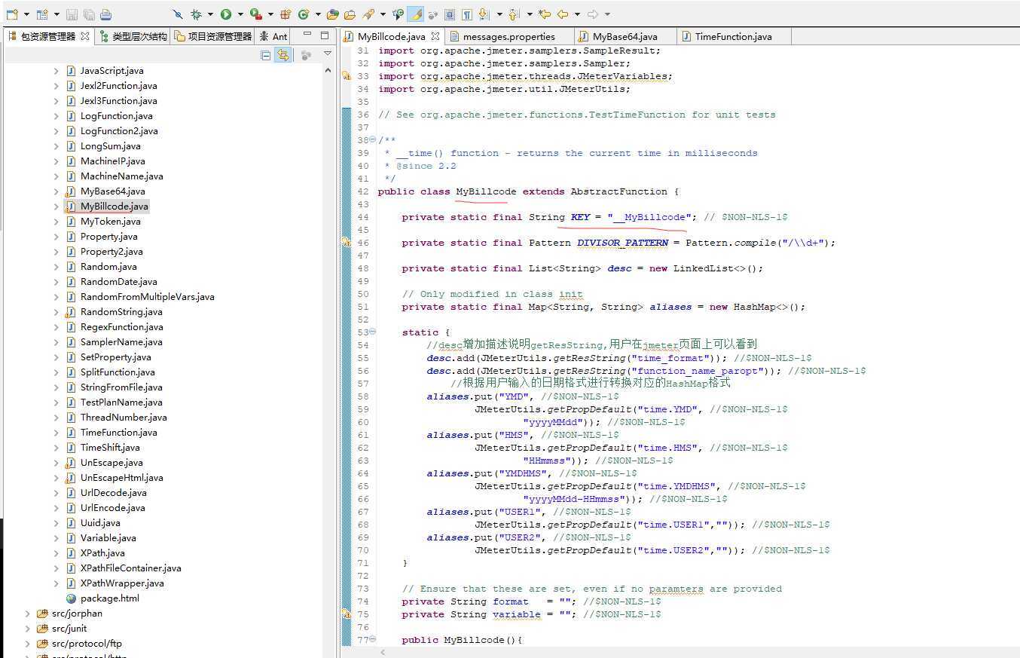Click the Next Annotation icon
The image size is (1020, 658).
(484, 14)
